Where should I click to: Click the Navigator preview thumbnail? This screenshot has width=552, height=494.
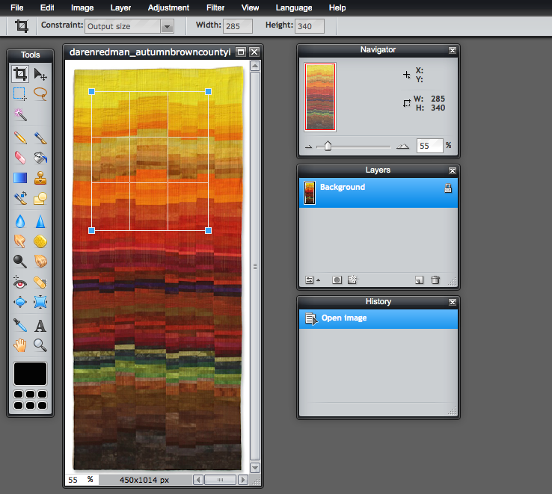click(x=320, y=97)
